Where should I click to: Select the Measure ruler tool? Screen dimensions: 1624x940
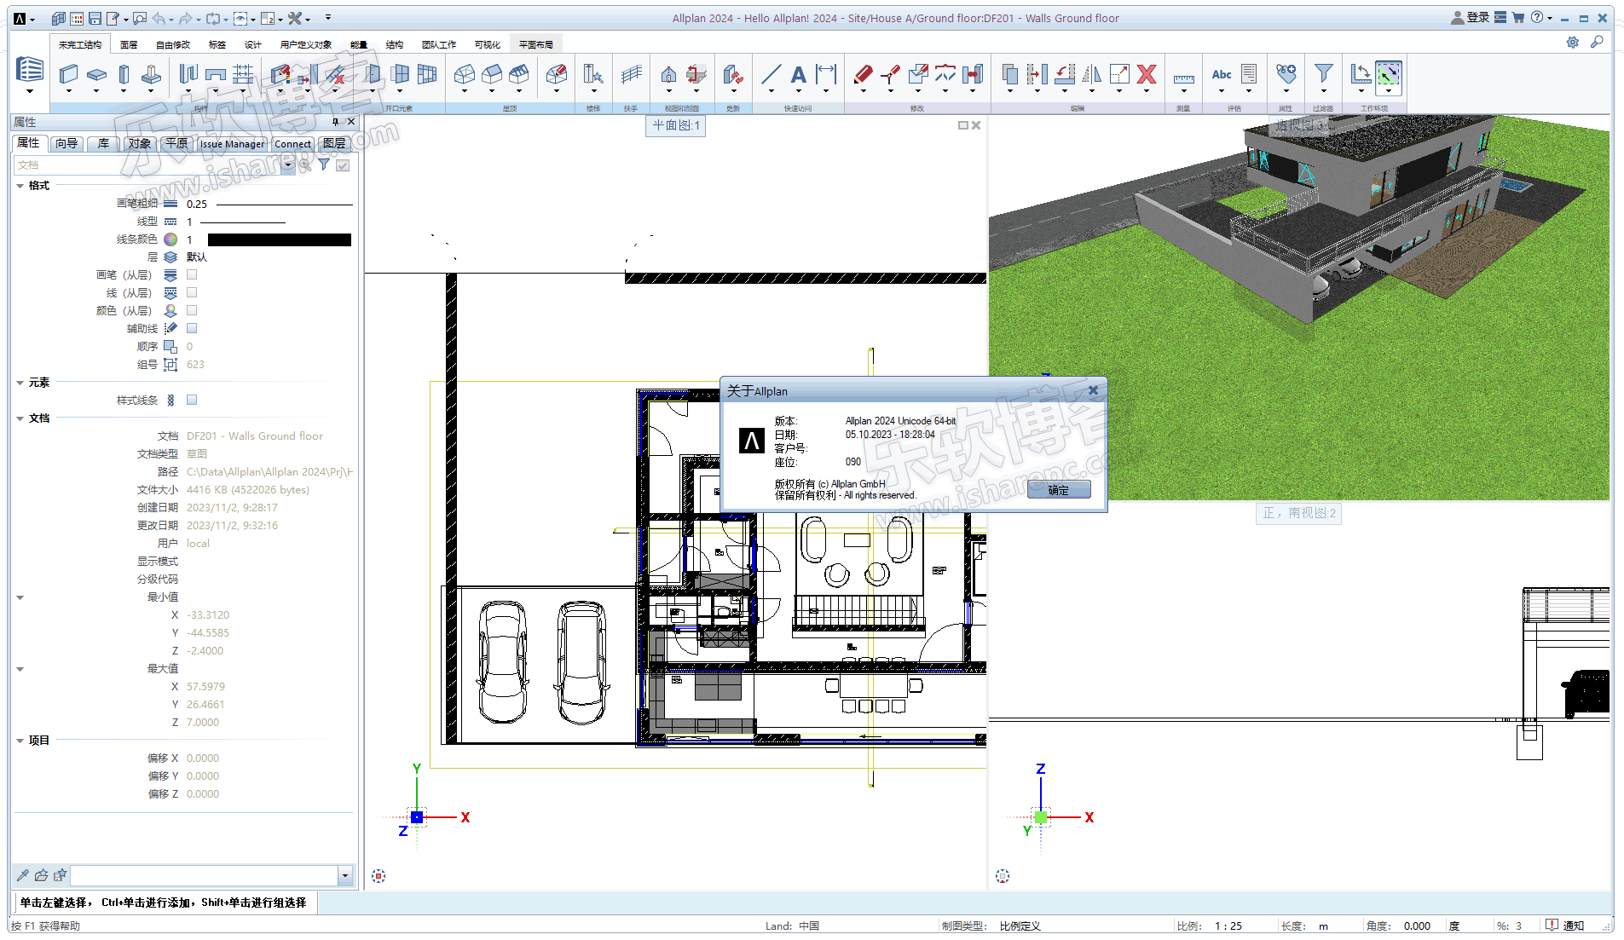point(1183,78)
